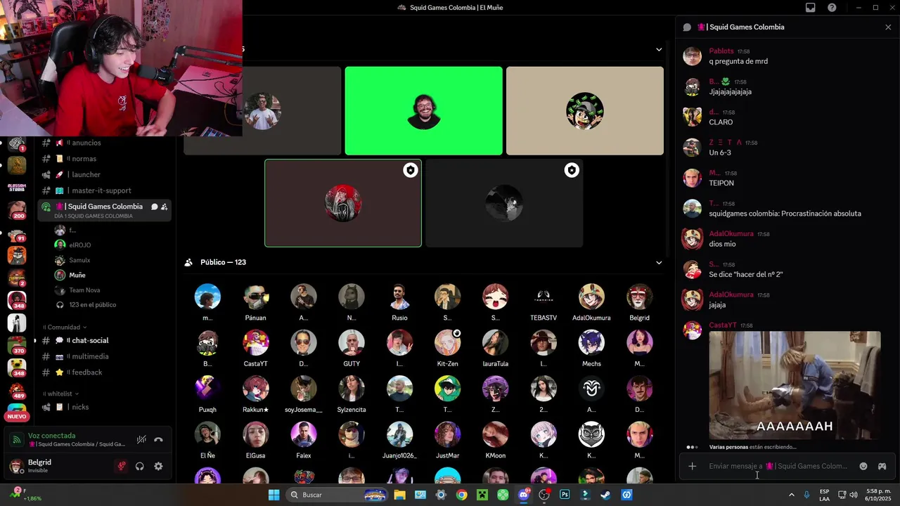The image size is (900, 506).
Task: Click 'Voz conectada' status text
Action: click(x=51, y=436)
